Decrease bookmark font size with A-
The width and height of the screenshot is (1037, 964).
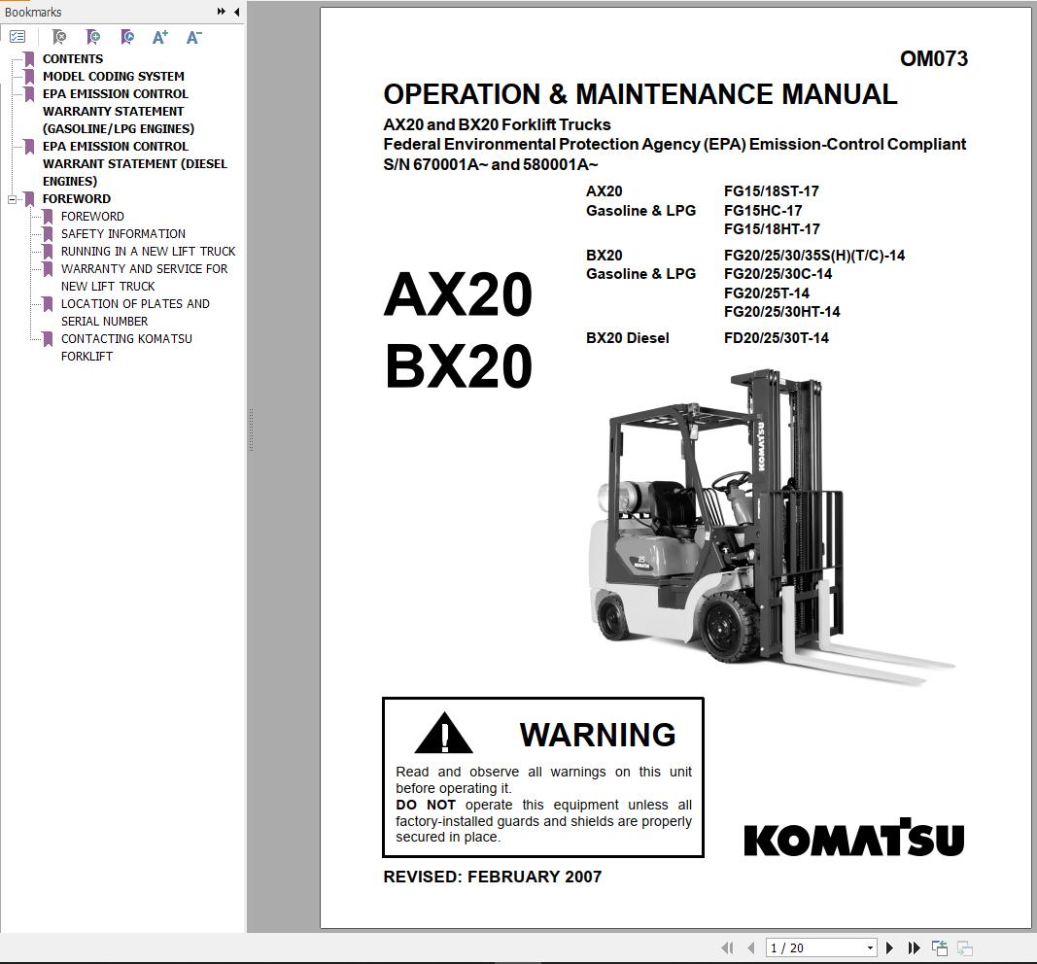click(193, 37)
